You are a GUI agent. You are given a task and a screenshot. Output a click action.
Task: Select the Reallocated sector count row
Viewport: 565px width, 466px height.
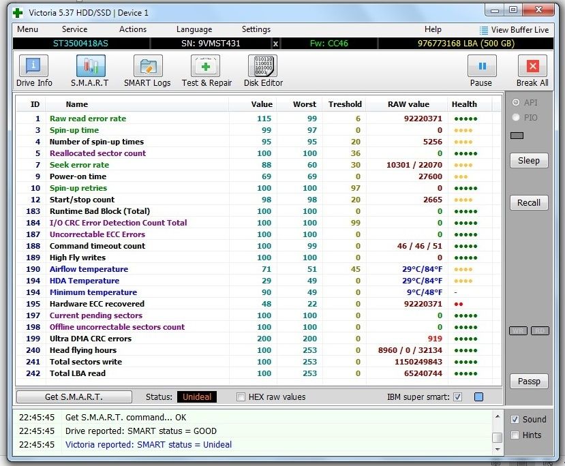tap(258, 153)
